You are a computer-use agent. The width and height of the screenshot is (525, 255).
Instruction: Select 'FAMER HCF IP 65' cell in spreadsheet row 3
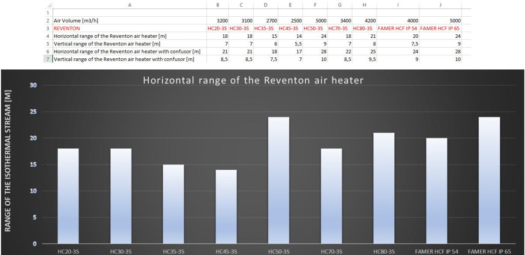tap(441, 28)
